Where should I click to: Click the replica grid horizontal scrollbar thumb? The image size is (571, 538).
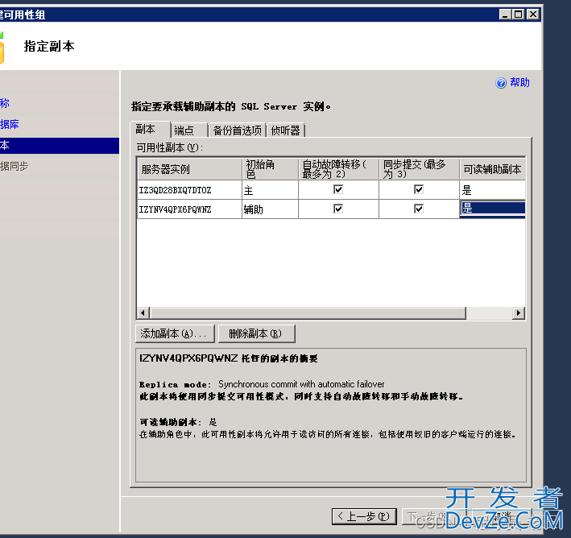point(308,312)
